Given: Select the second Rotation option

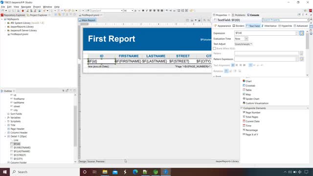Looking at the screenshot, I should (230, 71).
